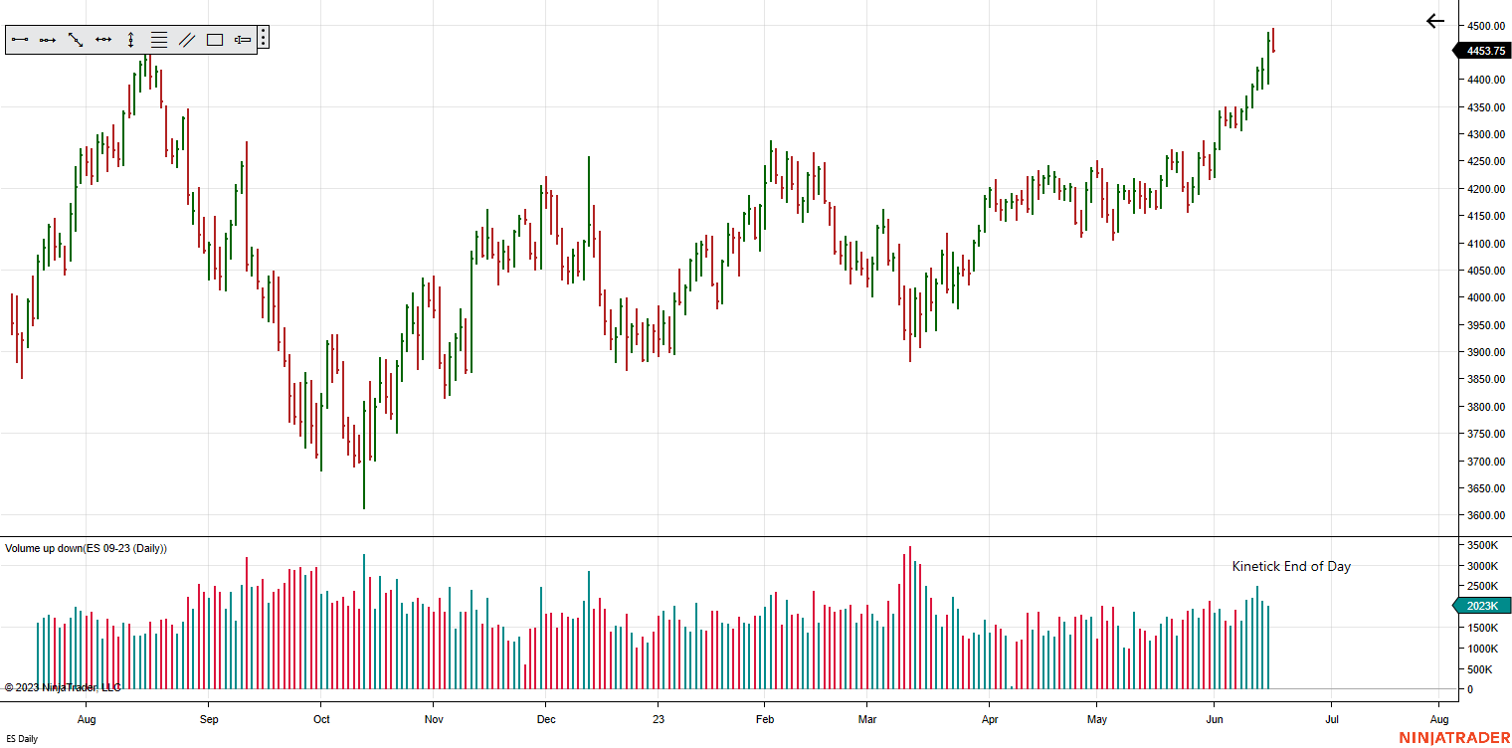Click the Jun label on time axis
Screen dimensions: 1512x748
click(1215, 719)
